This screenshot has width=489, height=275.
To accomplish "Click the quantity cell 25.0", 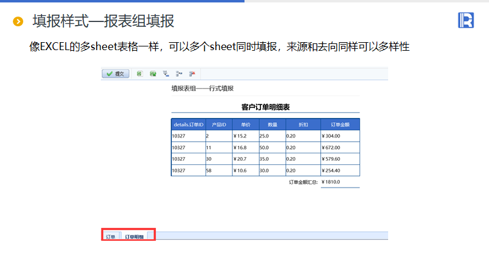I will coord(272,136).
